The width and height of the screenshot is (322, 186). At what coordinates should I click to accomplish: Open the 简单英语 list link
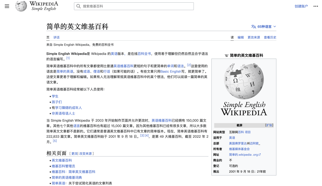[58, 183]
